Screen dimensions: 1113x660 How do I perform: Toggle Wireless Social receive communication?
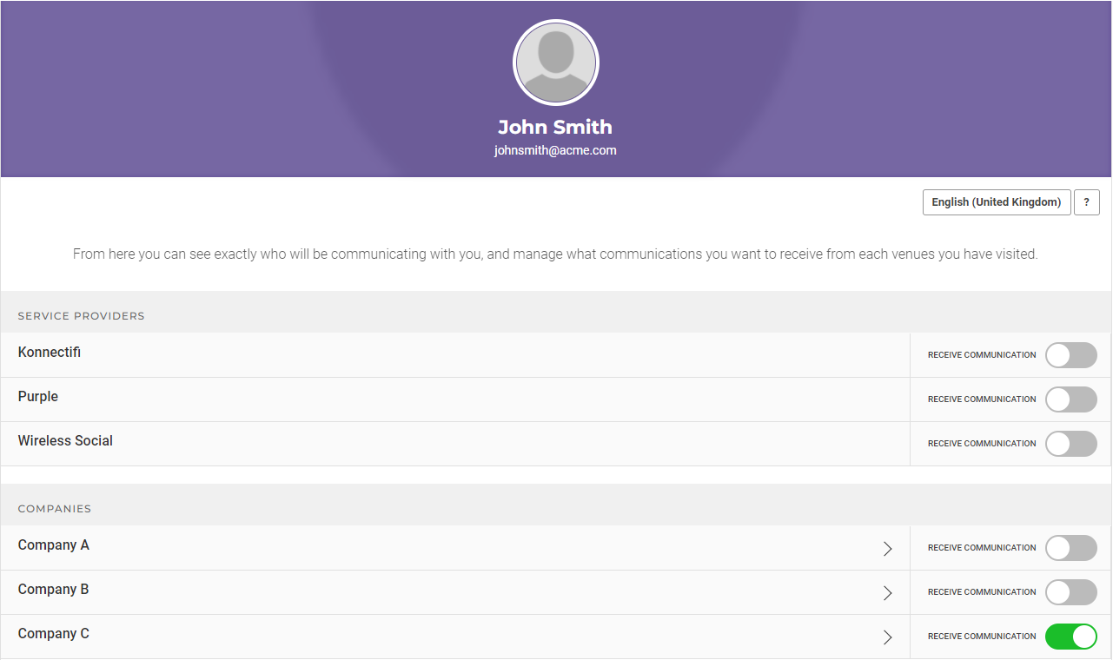[1070, 444]
